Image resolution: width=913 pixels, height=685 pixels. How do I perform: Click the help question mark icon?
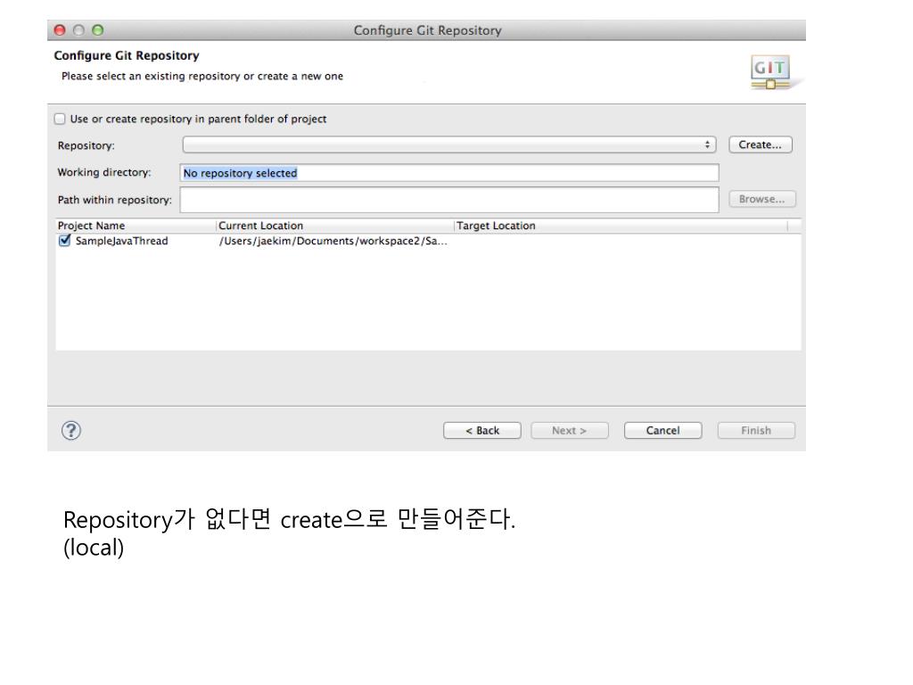71,431
